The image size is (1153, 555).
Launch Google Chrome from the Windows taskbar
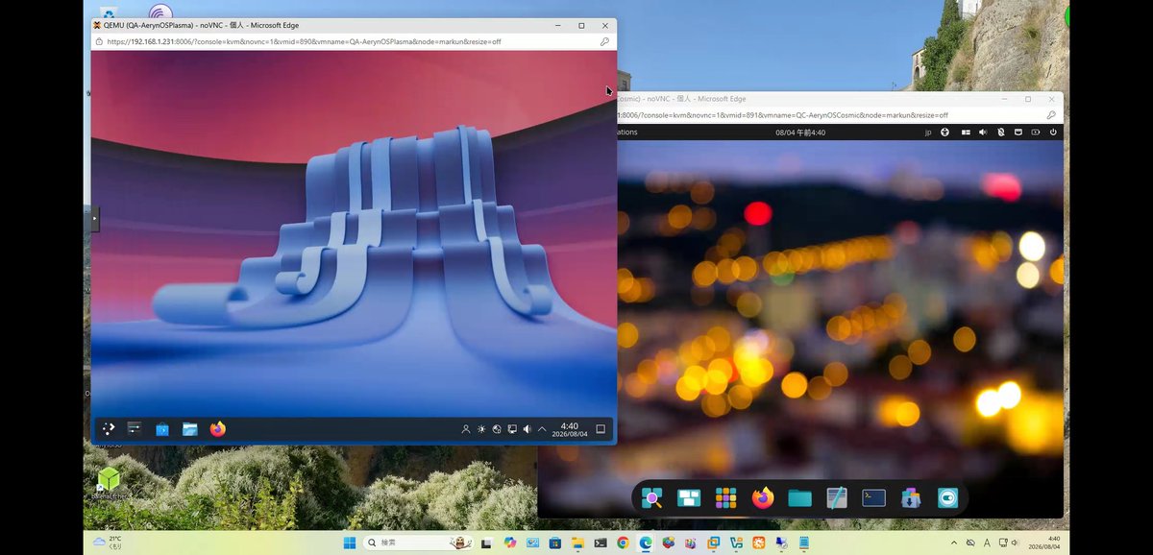(623, 543)
